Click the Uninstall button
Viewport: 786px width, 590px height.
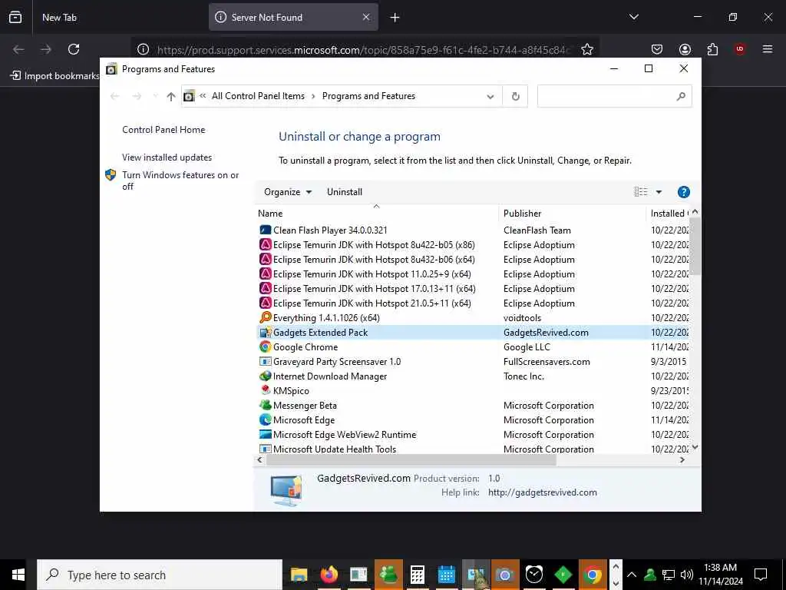[345, 192]
